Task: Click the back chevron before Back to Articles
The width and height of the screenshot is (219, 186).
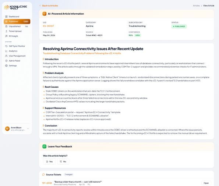Action: pos(40,6)
